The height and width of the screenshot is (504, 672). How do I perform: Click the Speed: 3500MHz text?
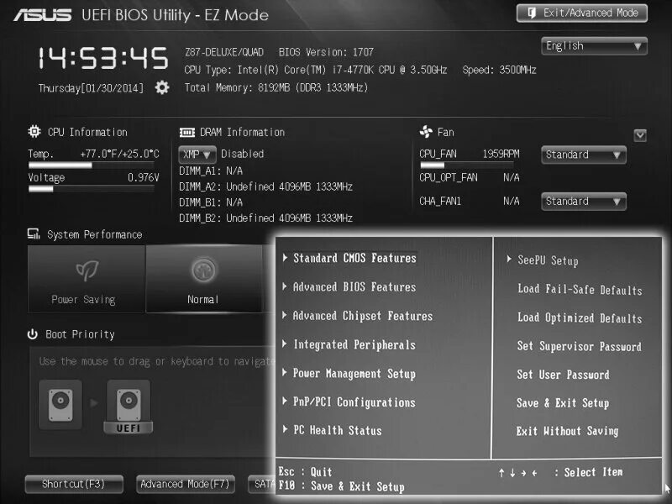[499, 70]
